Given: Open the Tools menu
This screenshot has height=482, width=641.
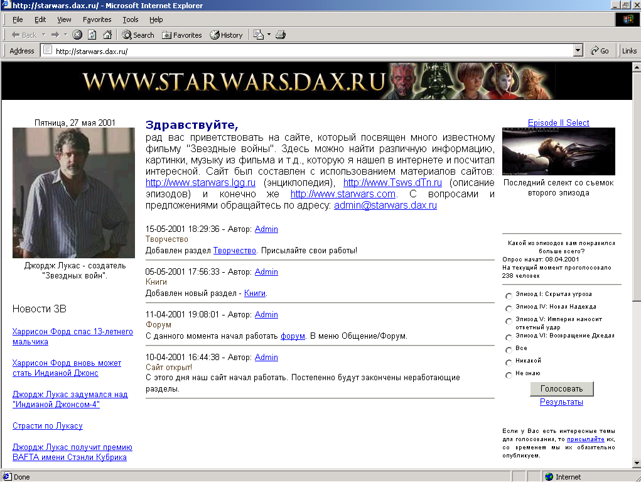Looking at the screenshot, I should 131,19.
